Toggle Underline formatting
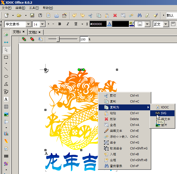Viewport: 177px width, 174px height. (76, 24)
